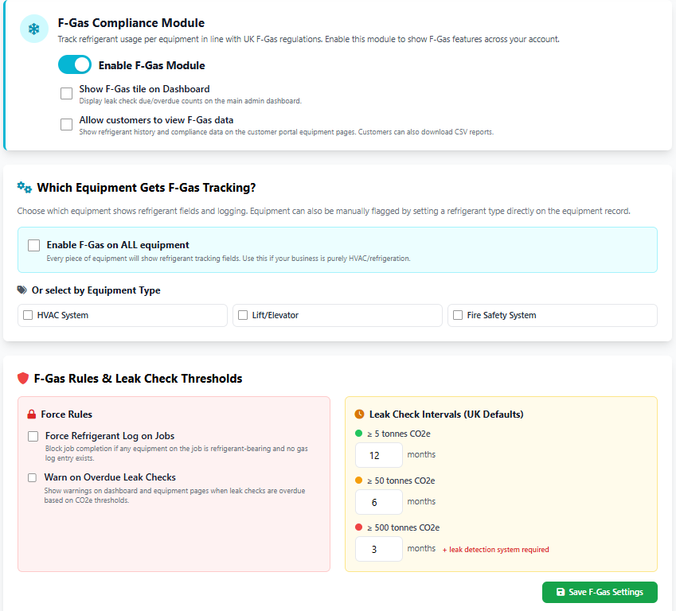Click F-Gas Rules & Leak Check Thresholds heading
Screen dimensions: 676x611
point(138,379)
